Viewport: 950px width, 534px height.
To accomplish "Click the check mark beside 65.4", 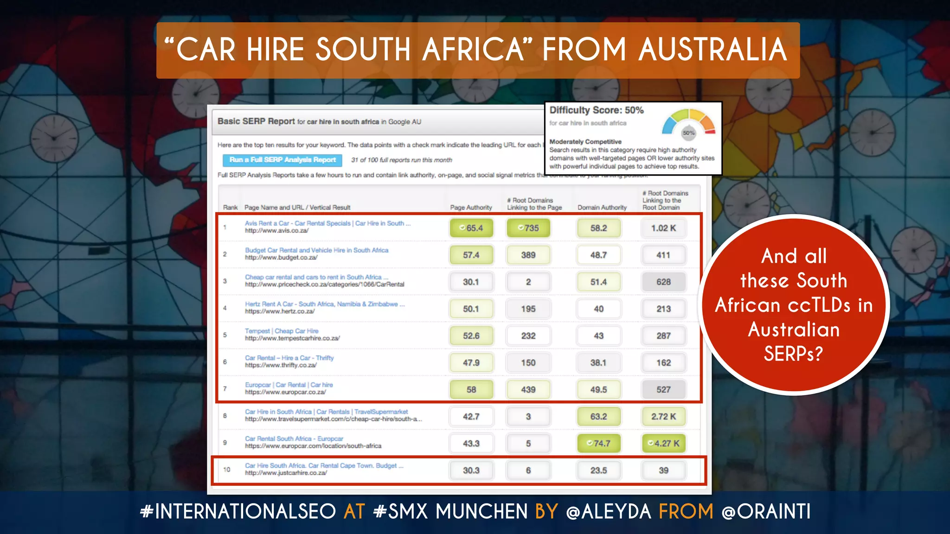I will (462, 228).
